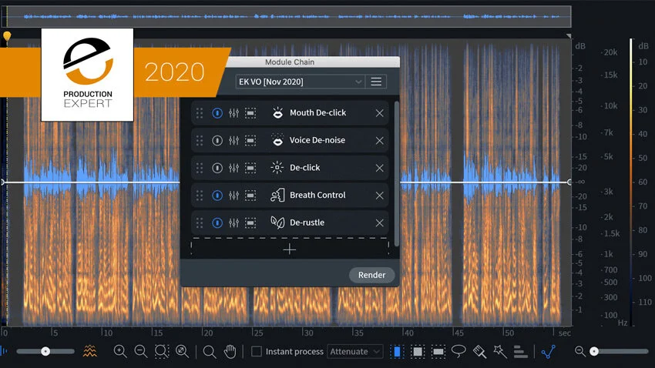
Task: Select the Time-frequency selection tool
Action: (x=418, y=352)
